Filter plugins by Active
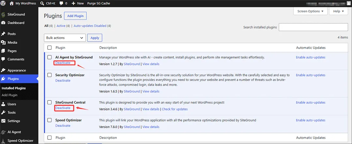The width and height of the screenshot is (352, 144). 61,26
